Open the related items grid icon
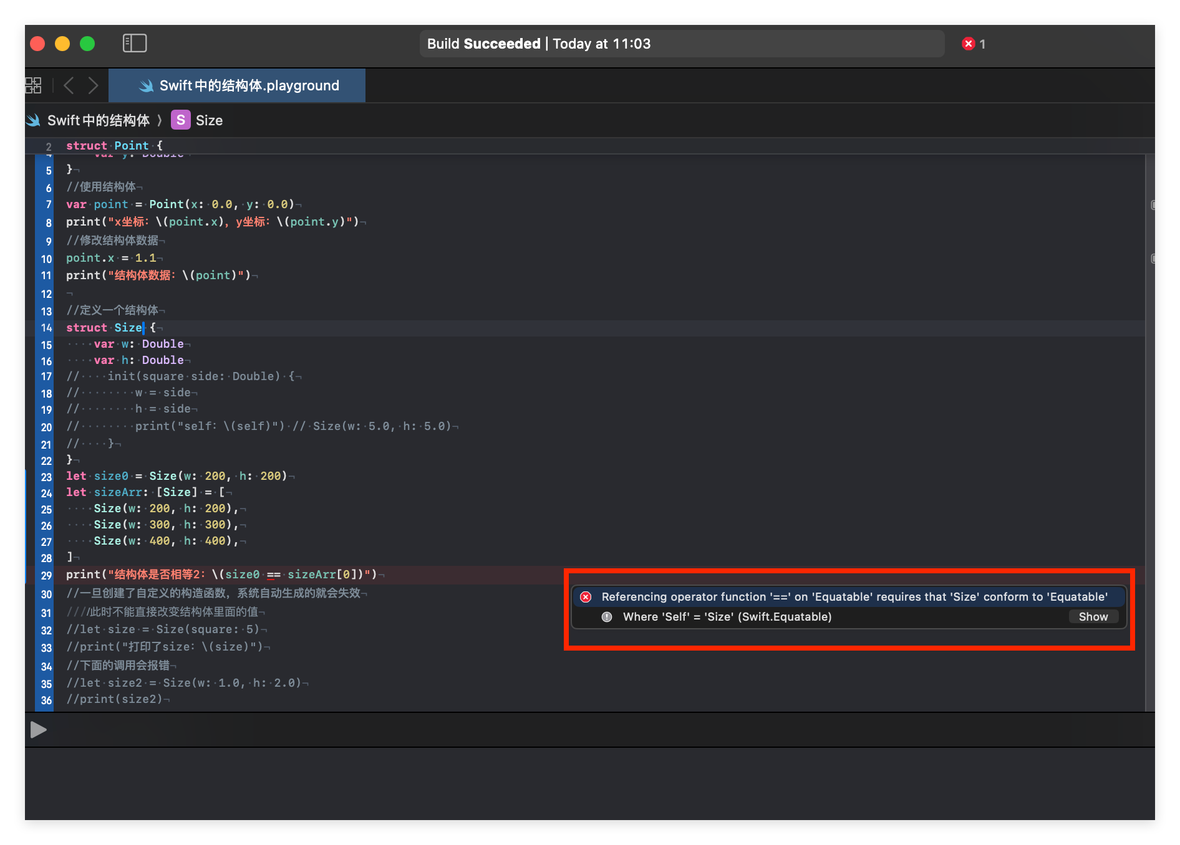Screen dimensions: 1180x845 point(33,85)
